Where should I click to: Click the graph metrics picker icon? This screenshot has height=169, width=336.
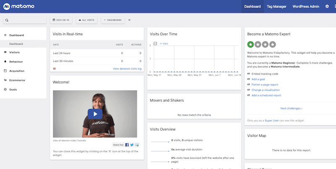tap(155, 44)
